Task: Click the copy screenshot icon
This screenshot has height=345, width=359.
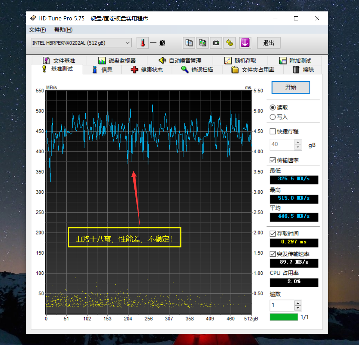Action: tap(202, 43)
